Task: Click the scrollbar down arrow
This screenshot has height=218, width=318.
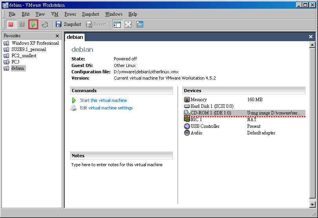Action: 312,204
